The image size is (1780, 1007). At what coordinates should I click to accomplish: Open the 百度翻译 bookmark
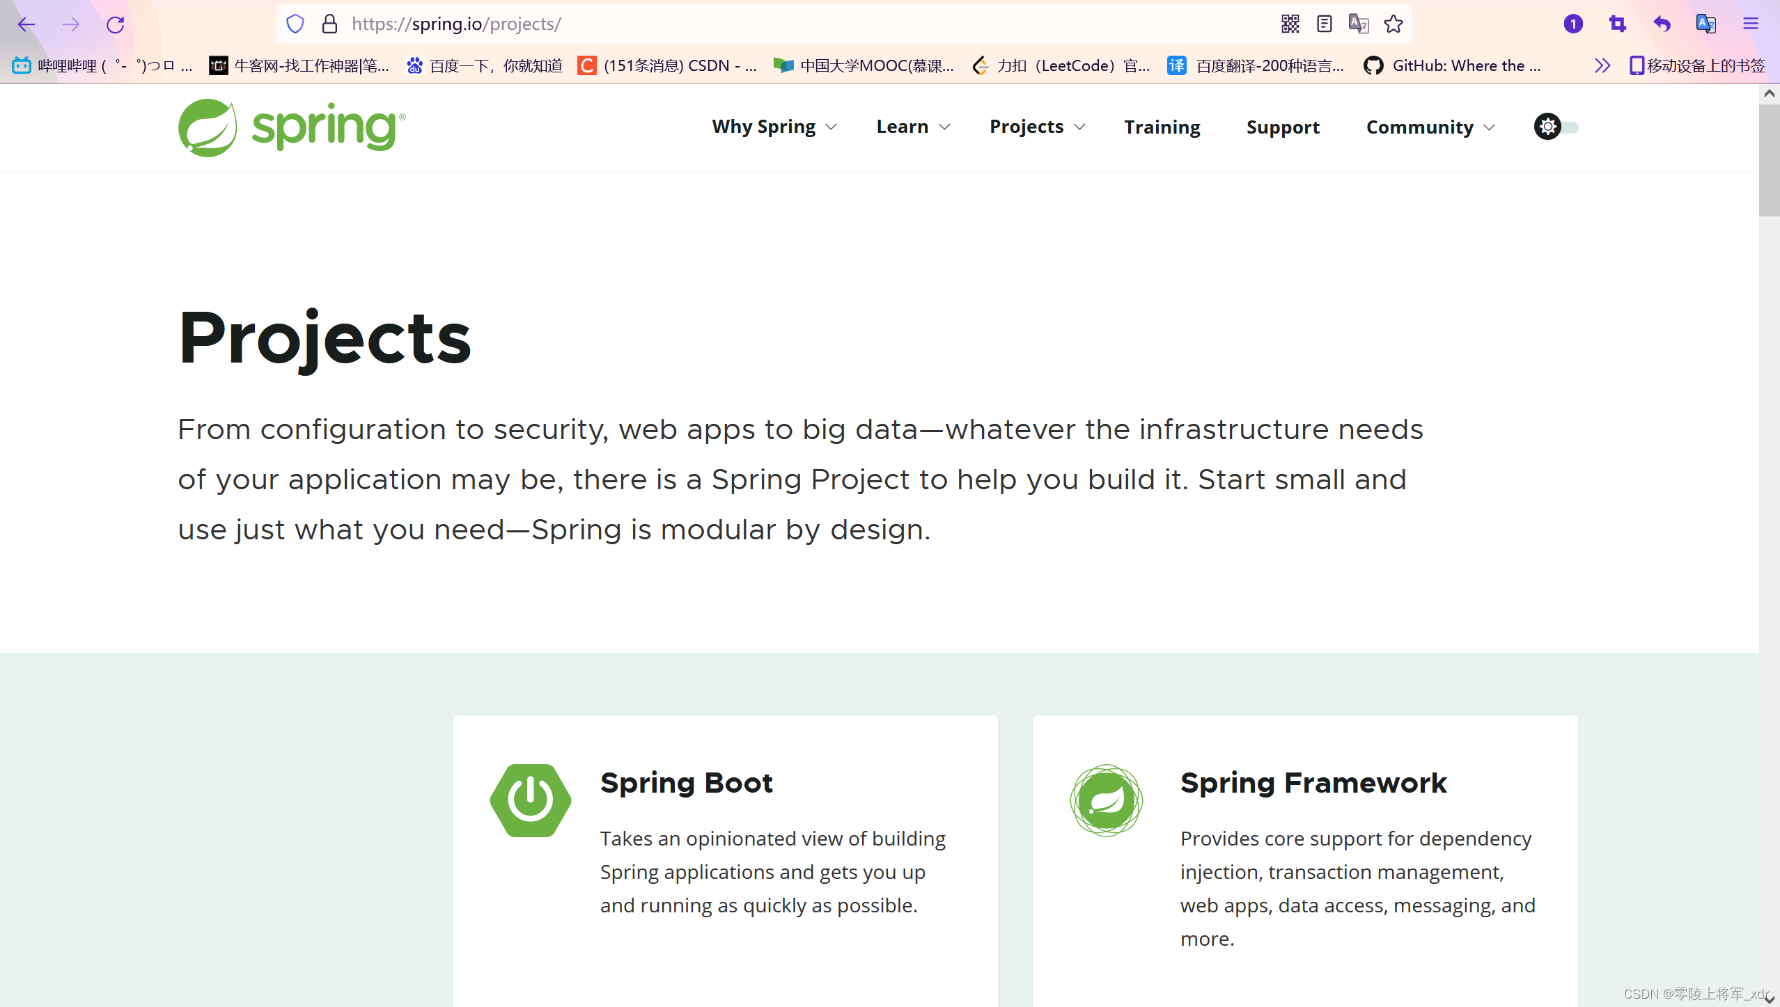coord(1256,65)
